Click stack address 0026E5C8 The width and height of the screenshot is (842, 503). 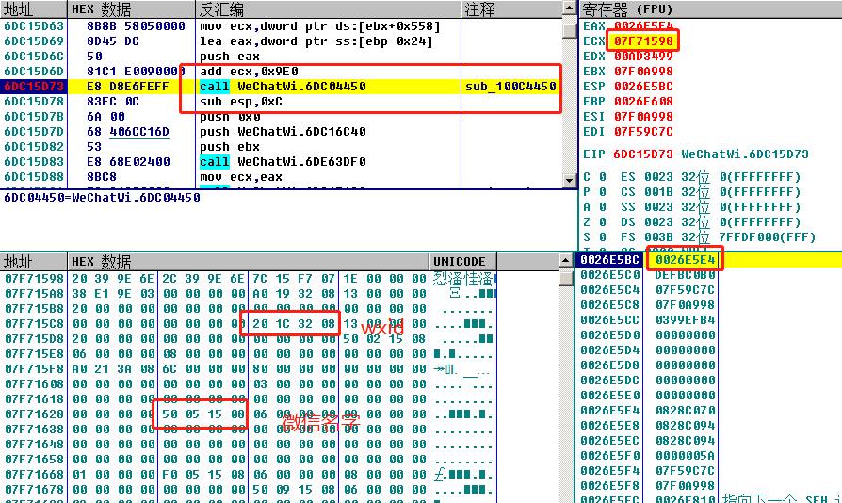pyautogui.click(x=610, y=305)
